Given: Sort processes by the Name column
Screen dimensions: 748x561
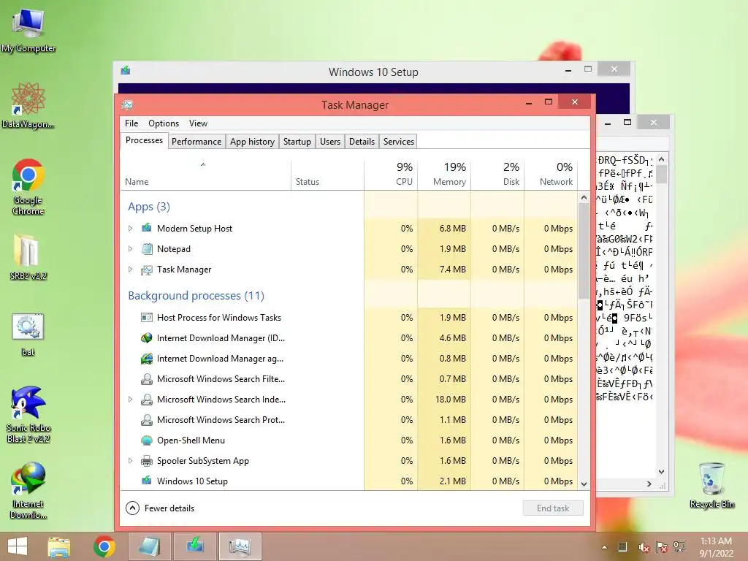Looking at the screenshot, I should [x=205, y=175].
